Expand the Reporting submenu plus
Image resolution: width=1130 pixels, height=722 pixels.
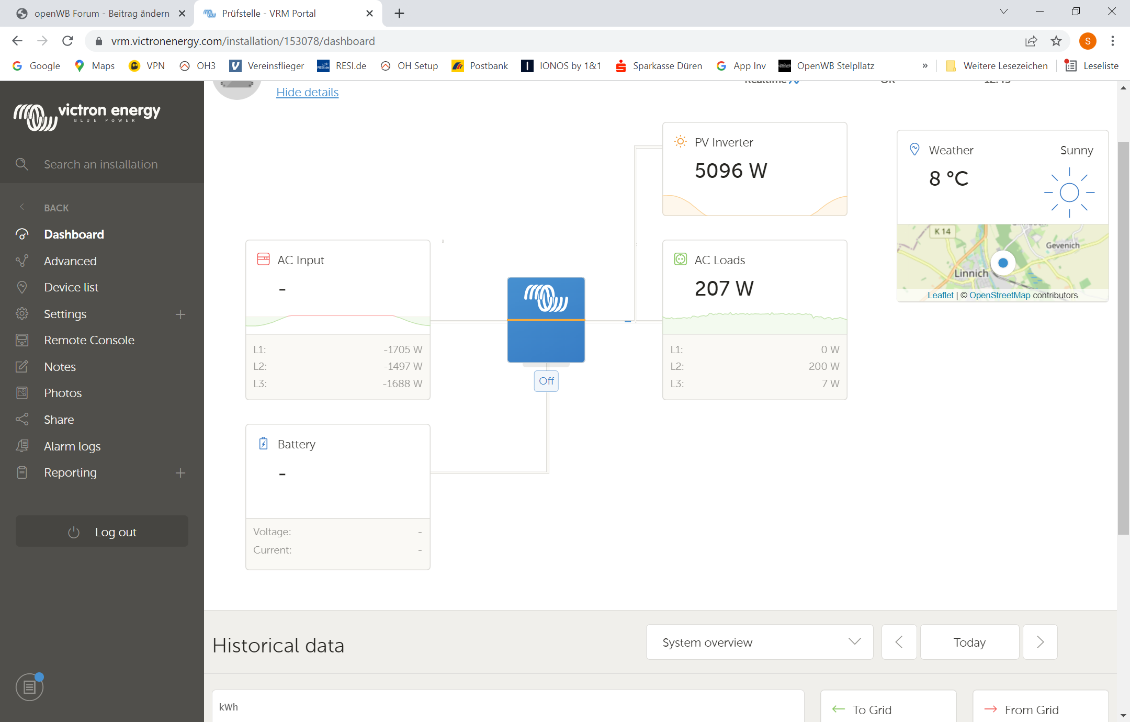[180, 473]
